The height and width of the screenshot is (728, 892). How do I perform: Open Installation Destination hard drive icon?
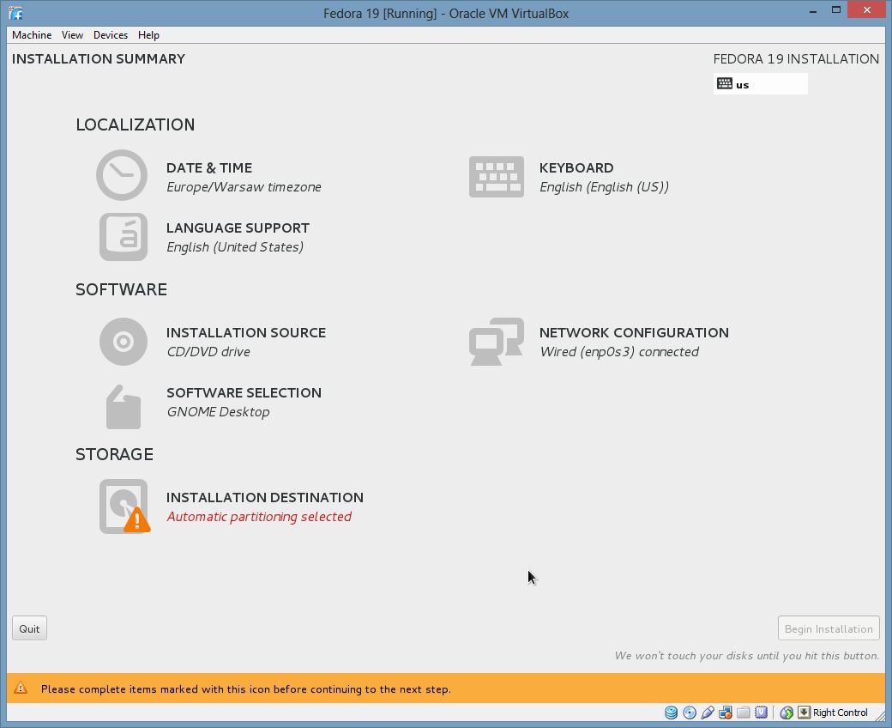(x=124, y=506)
